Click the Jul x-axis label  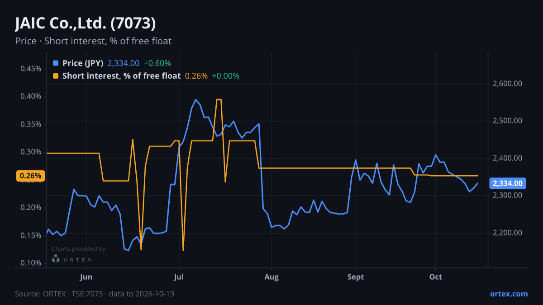pos(179,277)
